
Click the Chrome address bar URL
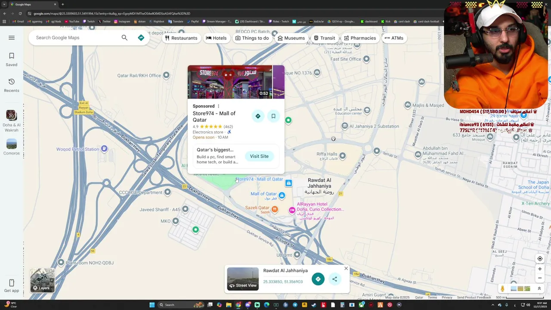tap(112, 13)
